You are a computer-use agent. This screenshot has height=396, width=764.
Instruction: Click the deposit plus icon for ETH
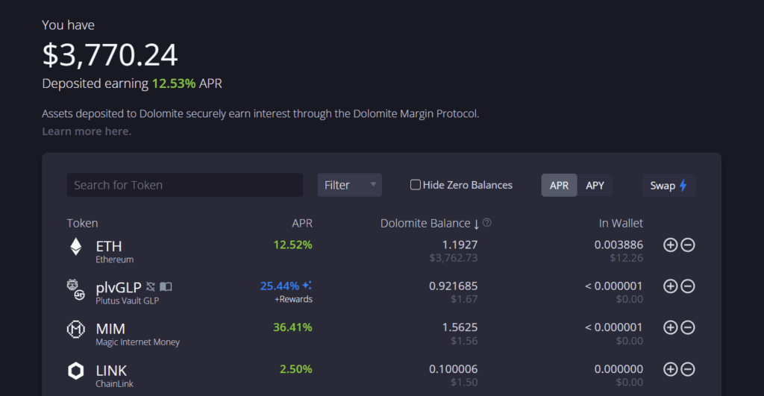pyautogui.click(x=670, y=245)
